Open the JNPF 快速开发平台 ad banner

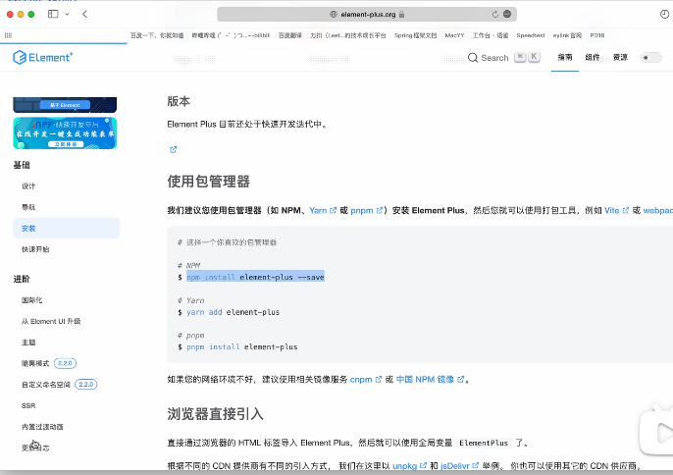[65, 133]
